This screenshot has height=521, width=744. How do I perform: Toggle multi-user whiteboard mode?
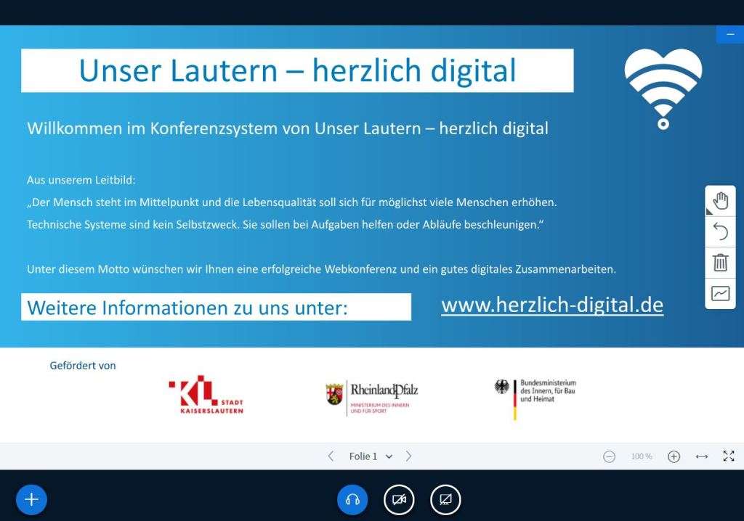click(721, 293)
